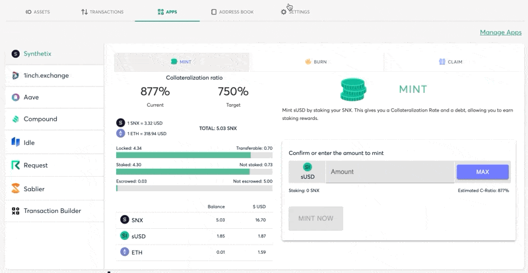Open the Manage Apps link

[501, 32]
